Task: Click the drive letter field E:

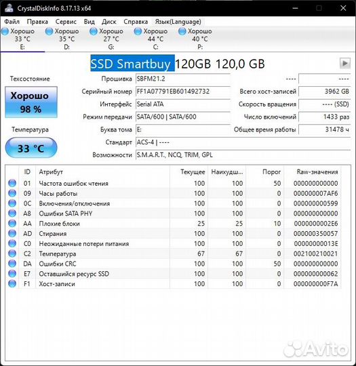Action: pyautogui.click(x=183, y=129)
